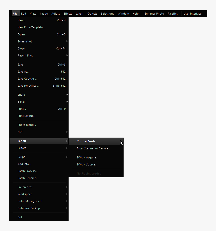Click the User Interface menu item
The width and height of the screenshot is (216, 231).
[192, 14]
